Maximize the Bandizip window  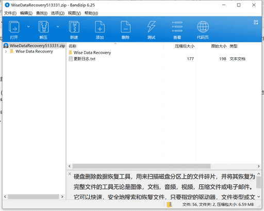pos(239,5)
